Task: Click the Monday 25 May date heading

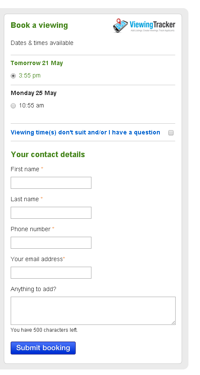Action: point(34,93)
